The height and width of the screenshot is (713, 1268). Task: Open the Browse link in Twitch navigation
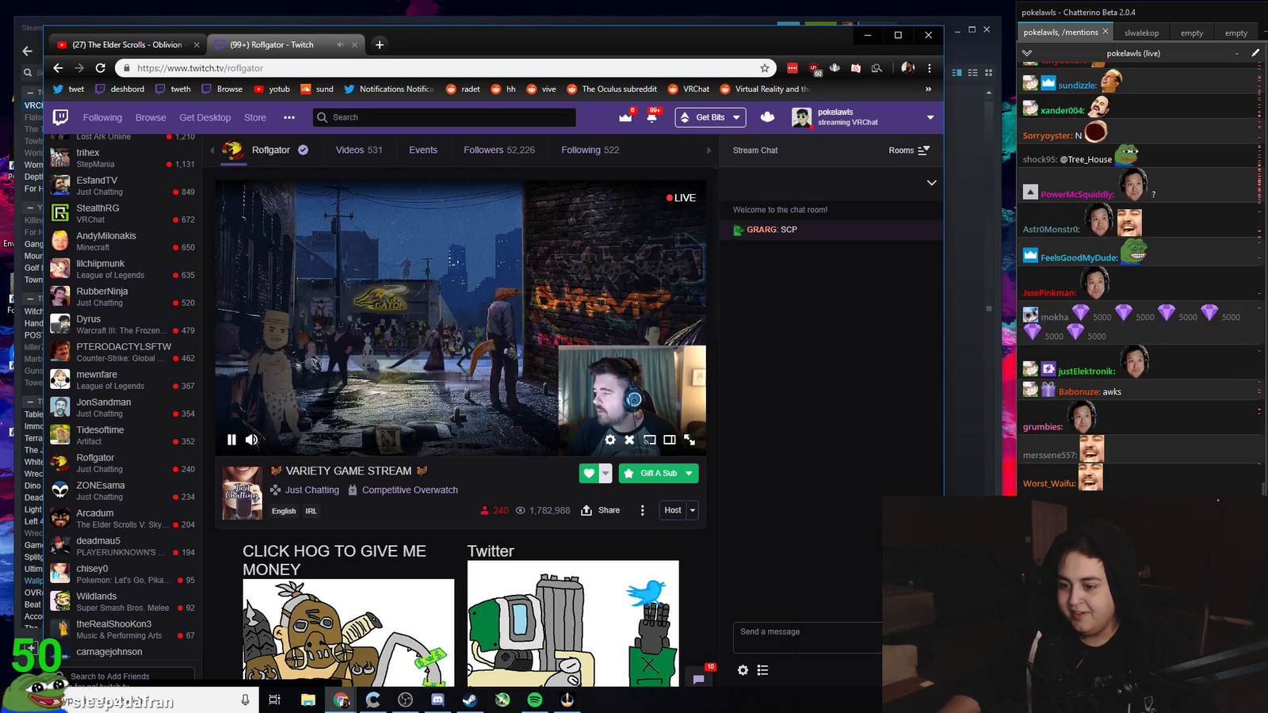click(151, 117)
